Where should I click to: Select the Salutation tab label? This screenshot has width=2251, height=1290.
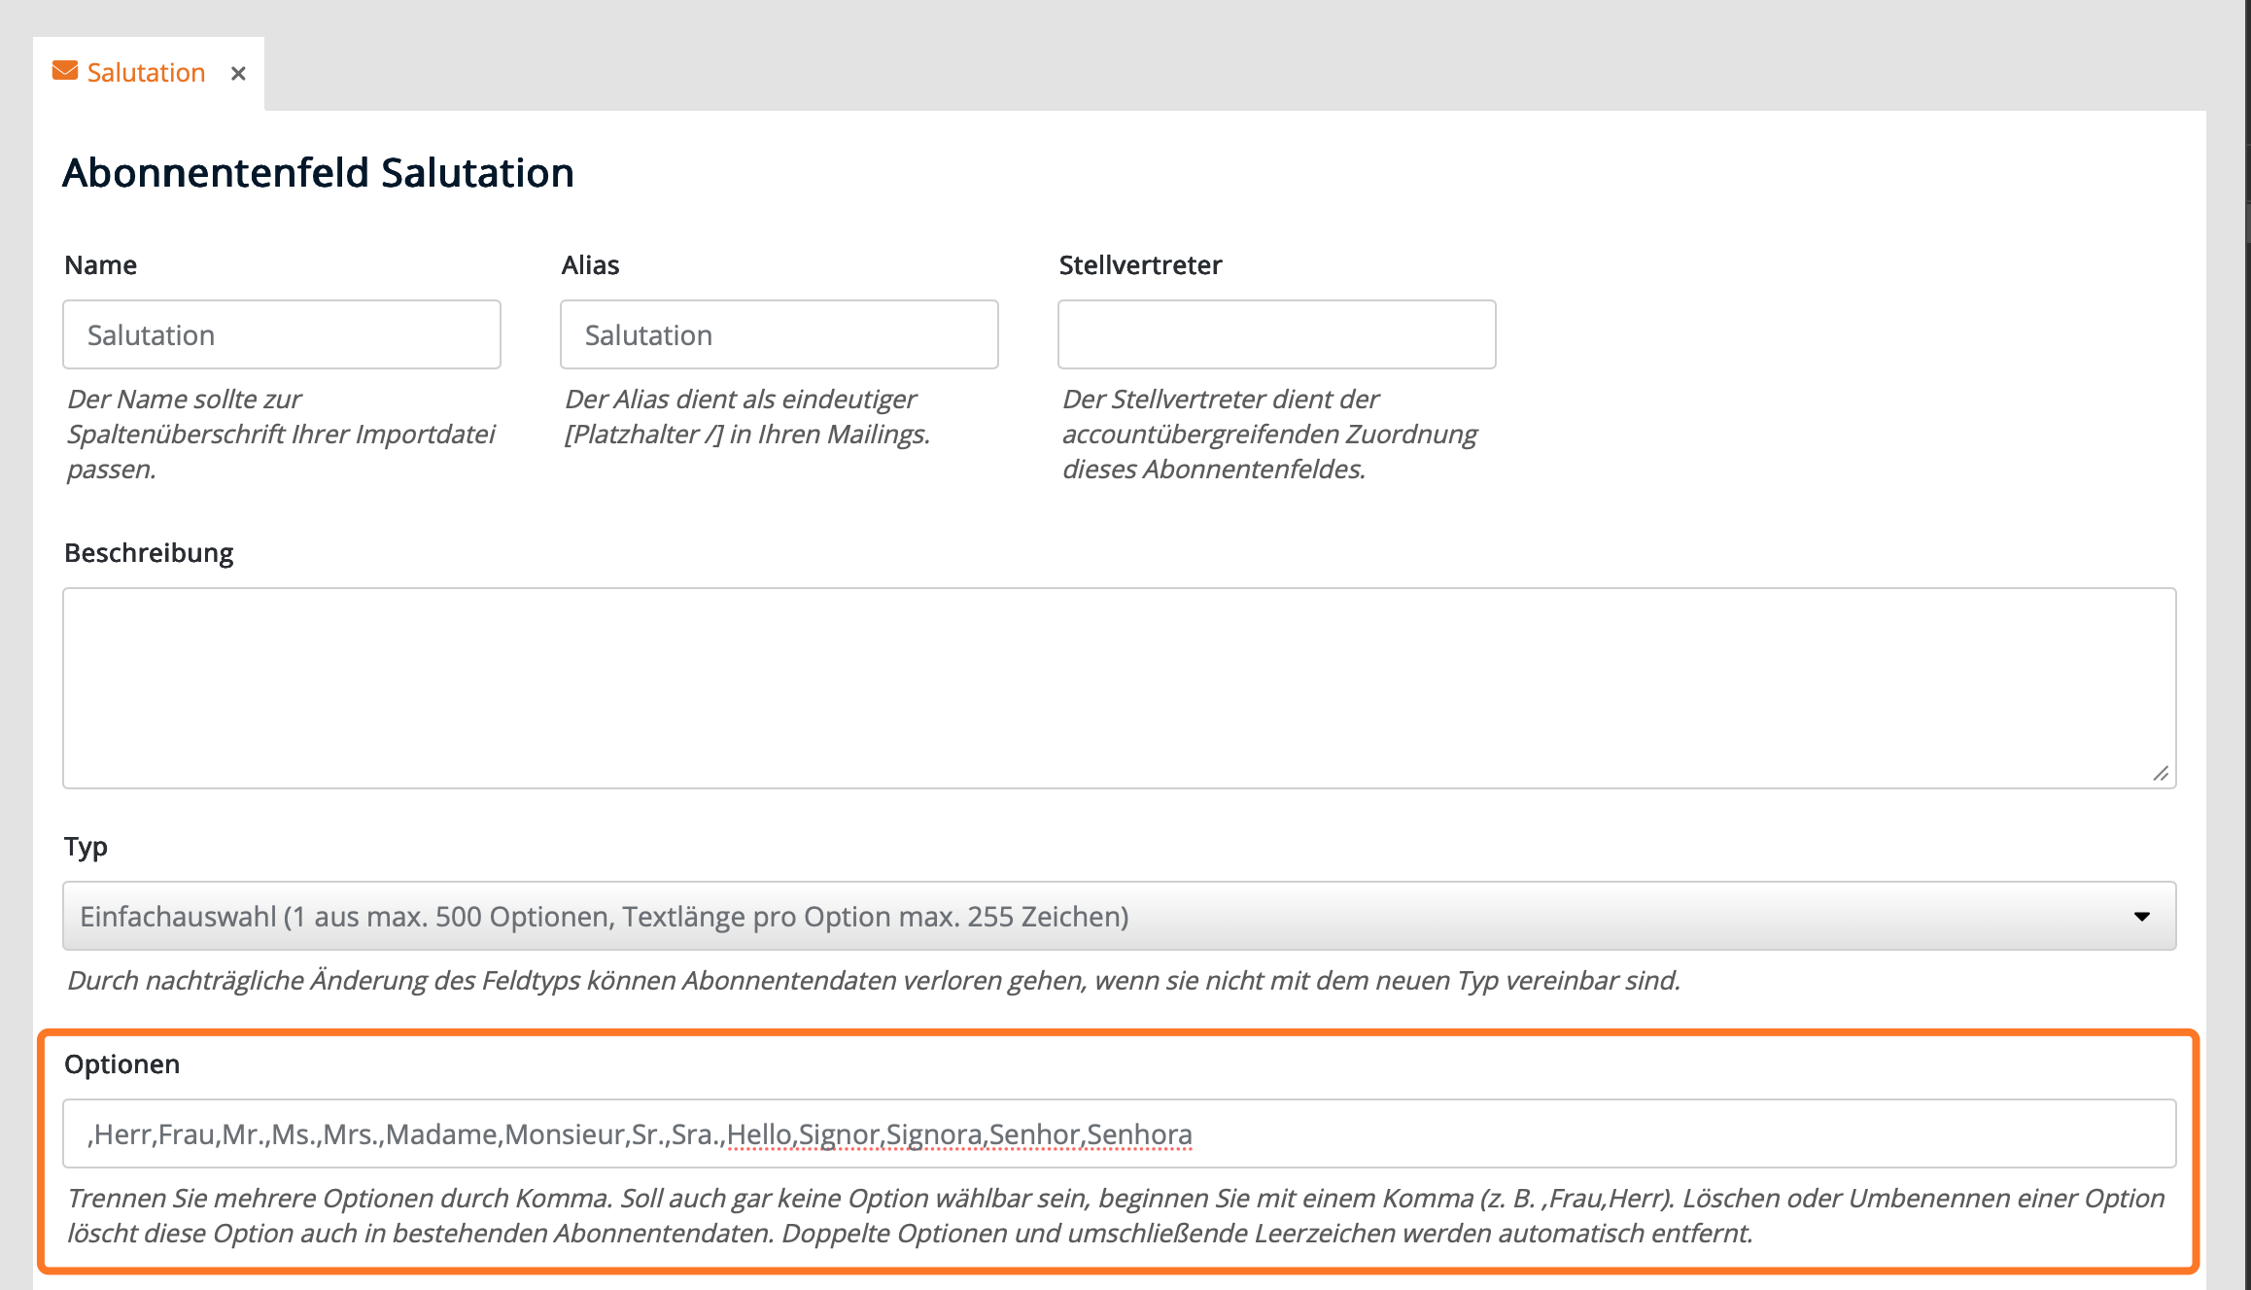click(146, 73)
